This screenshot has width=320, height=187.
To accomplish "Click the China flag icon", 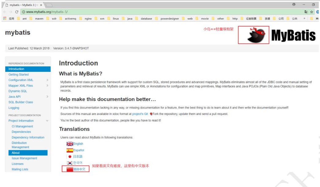I will [70, 169].
